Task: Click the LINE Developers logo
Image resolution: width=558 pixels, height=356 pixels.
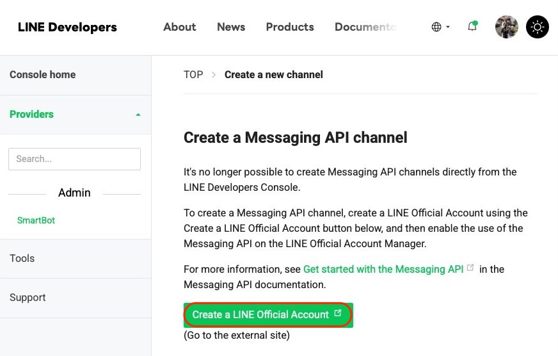Action: tap(67, 27)
